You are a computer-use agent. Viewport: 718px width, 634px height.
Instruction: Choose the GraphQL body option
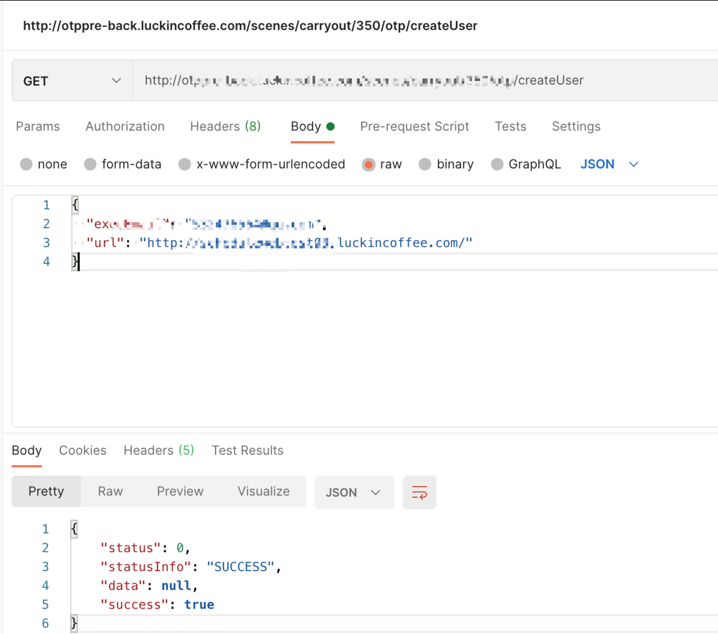(497, 164)
